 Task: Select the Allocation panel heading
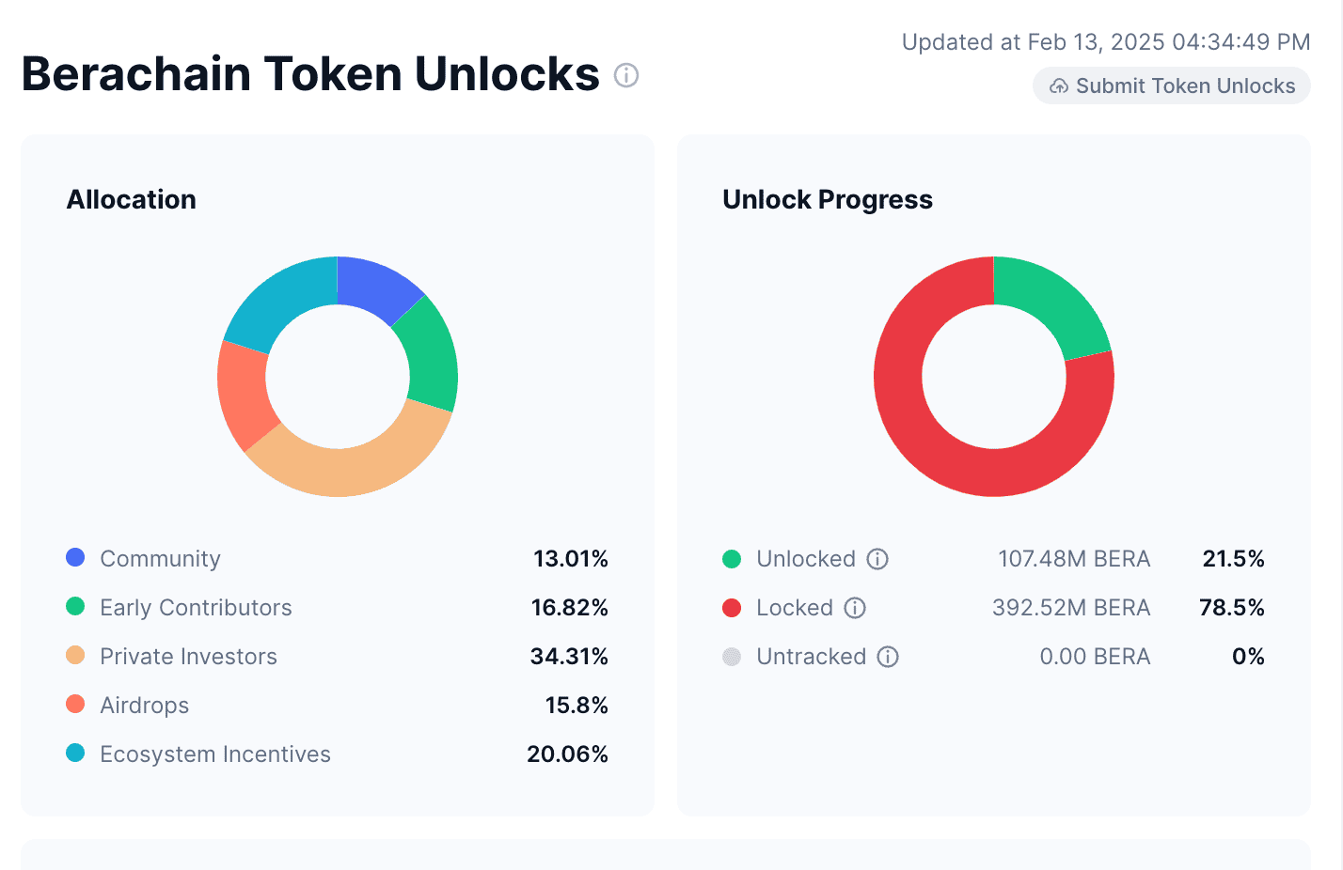[x=131, y=199]
